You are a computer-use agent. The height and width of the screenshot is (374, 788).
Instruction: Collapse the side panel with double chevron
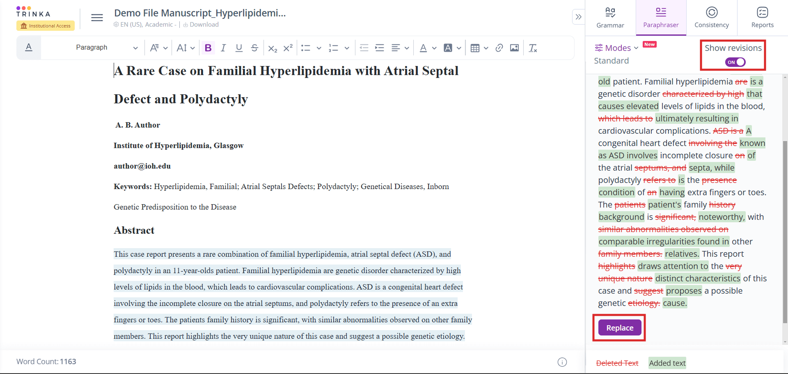click(578, 17)
